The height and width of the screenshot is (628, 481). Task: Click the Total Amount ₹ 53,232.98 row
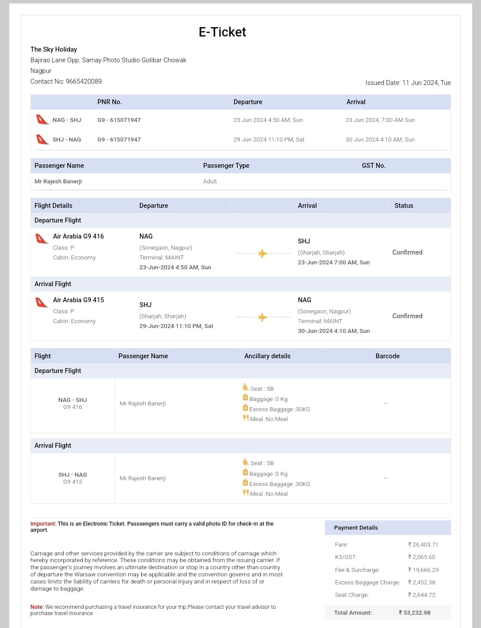387,612
